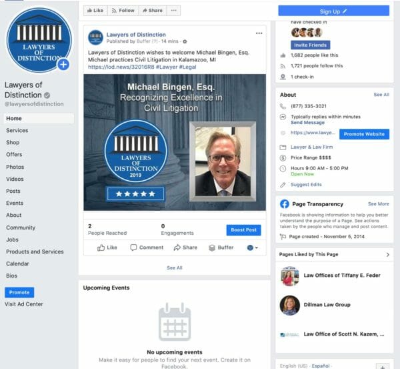Open Calendar in the sidebar
The height and width of the screenshot is (369, 400).
[x=17, y=264]
